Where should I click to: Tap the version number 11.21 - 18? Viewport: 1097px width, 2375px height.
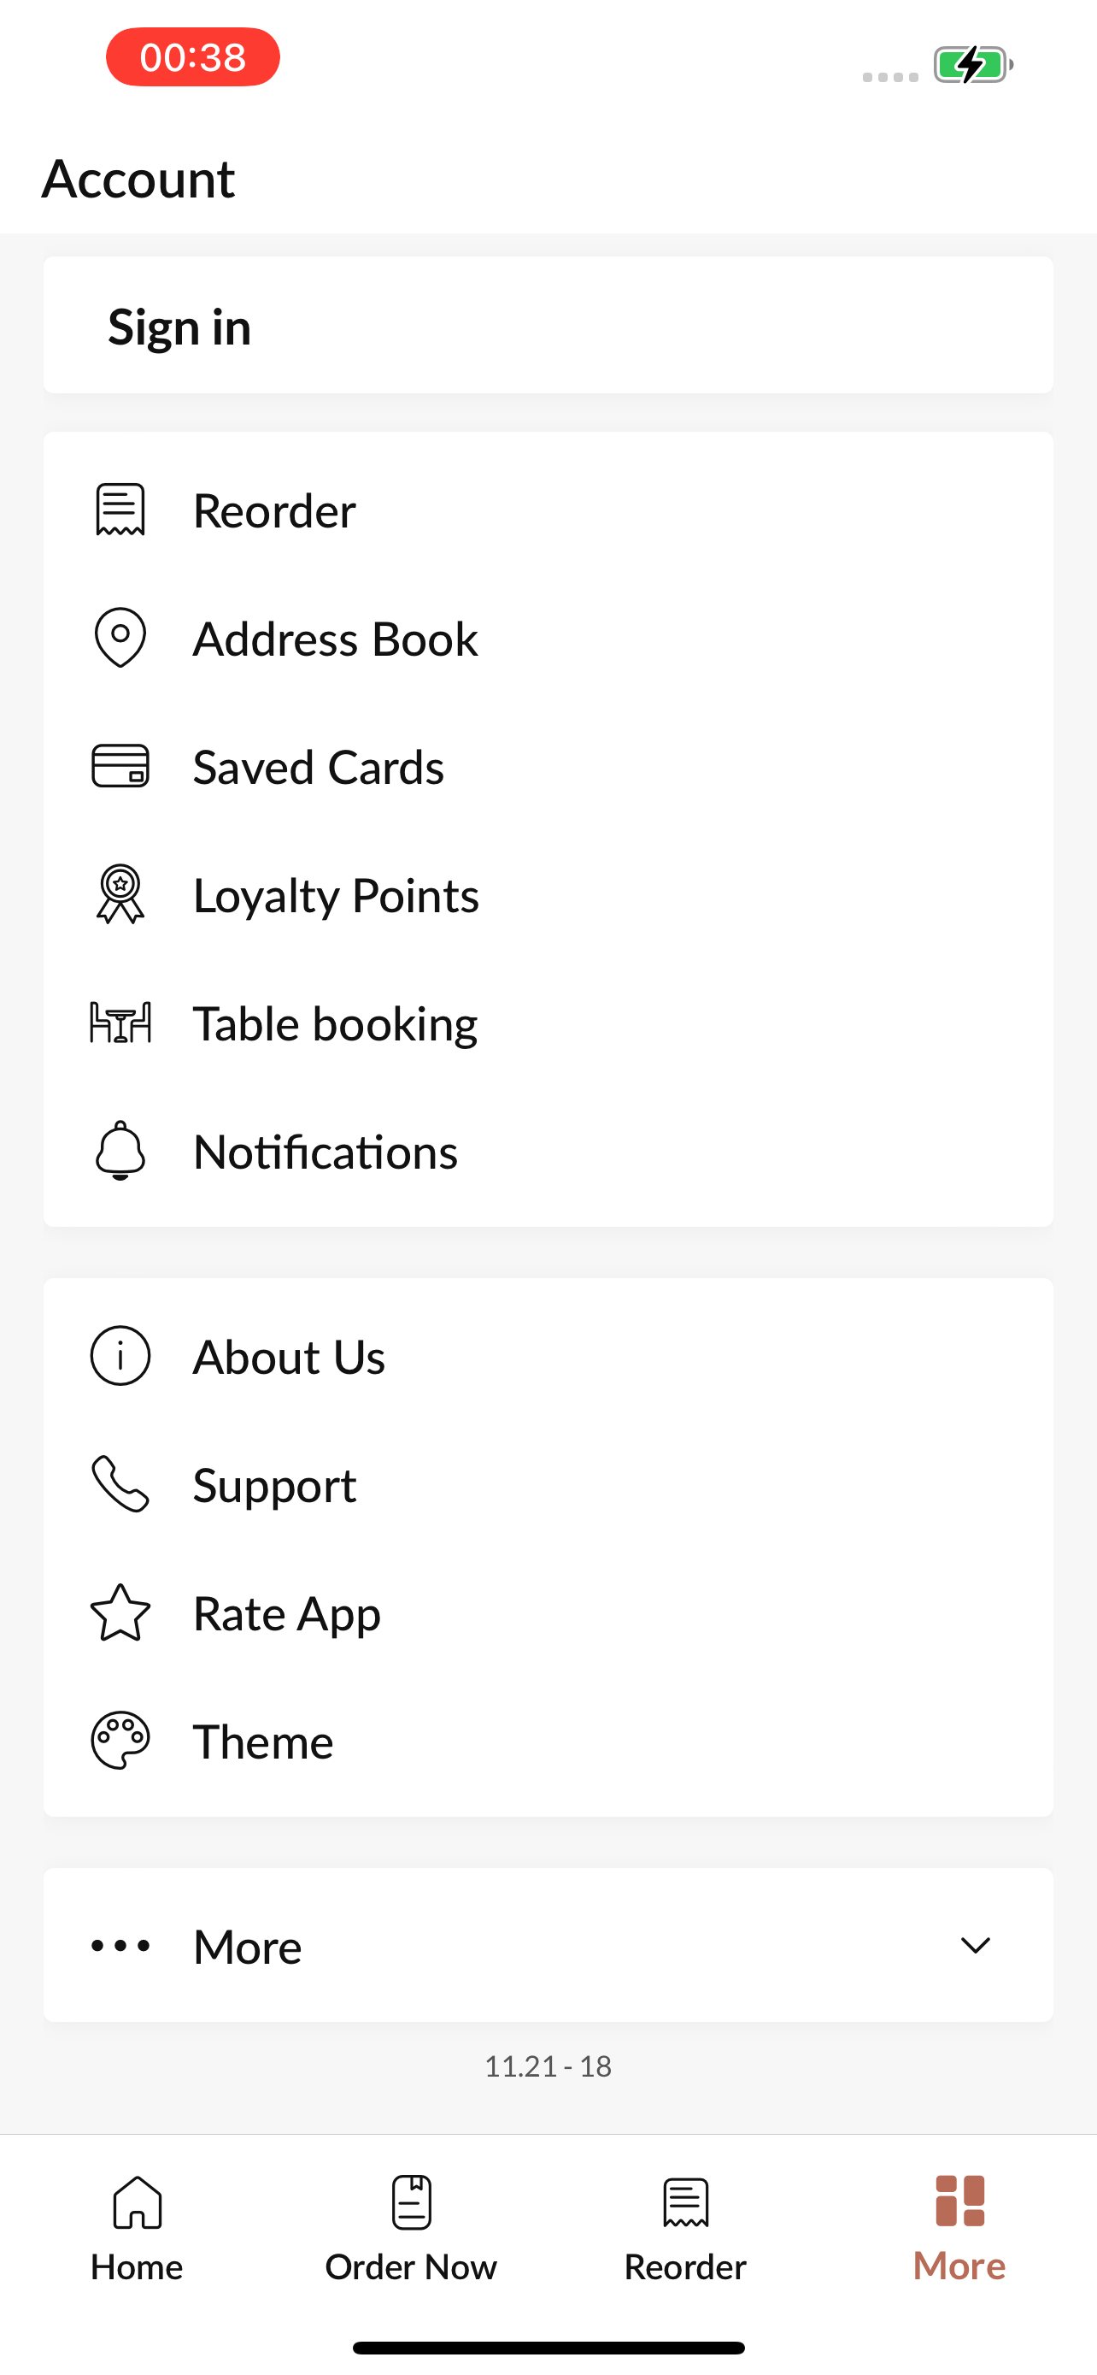548,2066
